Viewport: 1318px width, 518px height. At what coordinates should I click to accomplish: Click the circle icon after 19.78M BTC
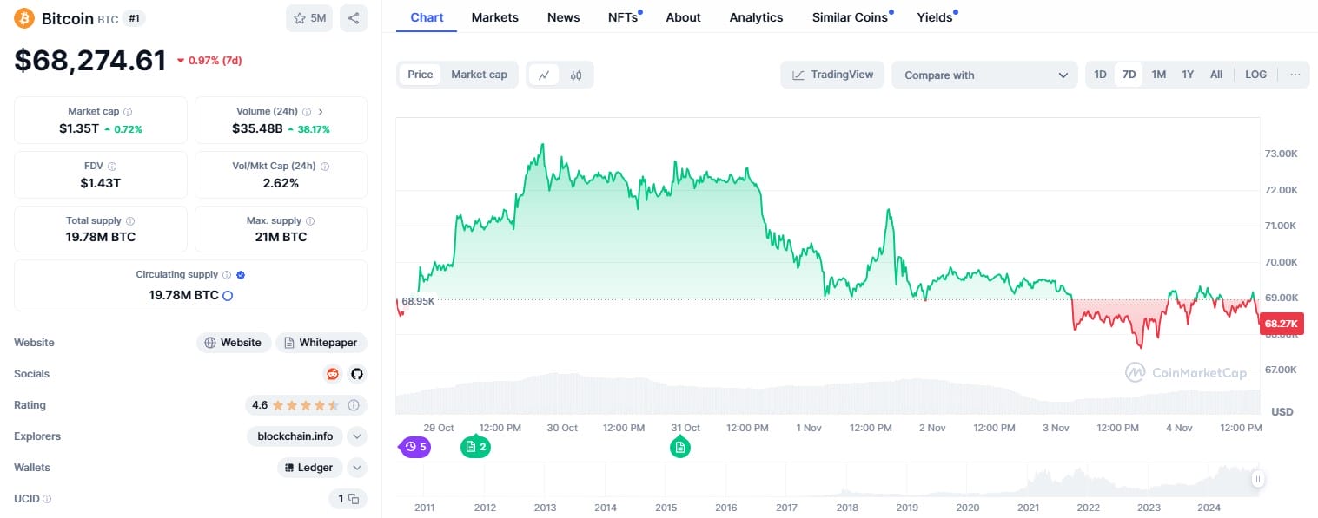tap(228, 296)
